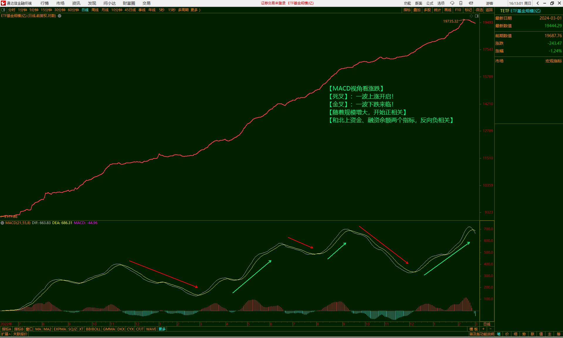The height and width of the screenshot is (338, 563).
Task: Zoom out chart with minus button
Action: tap(490, 329)
